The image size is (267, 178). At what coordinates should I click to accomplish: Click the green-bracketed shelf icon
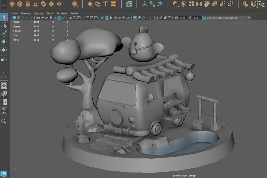(253, 4)
